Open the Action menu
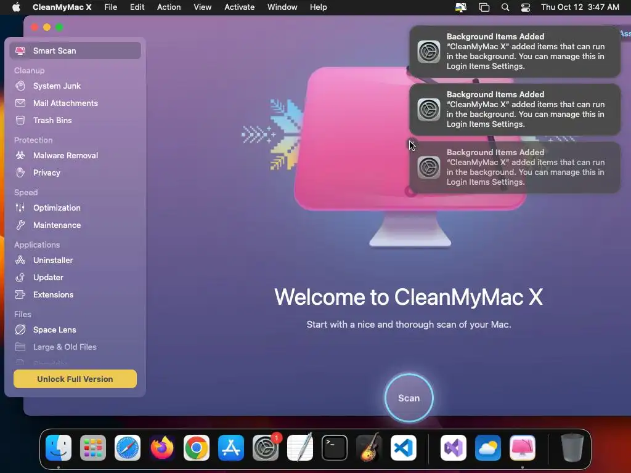This screenshot has height=473, width=631. (x=169, y=7)
